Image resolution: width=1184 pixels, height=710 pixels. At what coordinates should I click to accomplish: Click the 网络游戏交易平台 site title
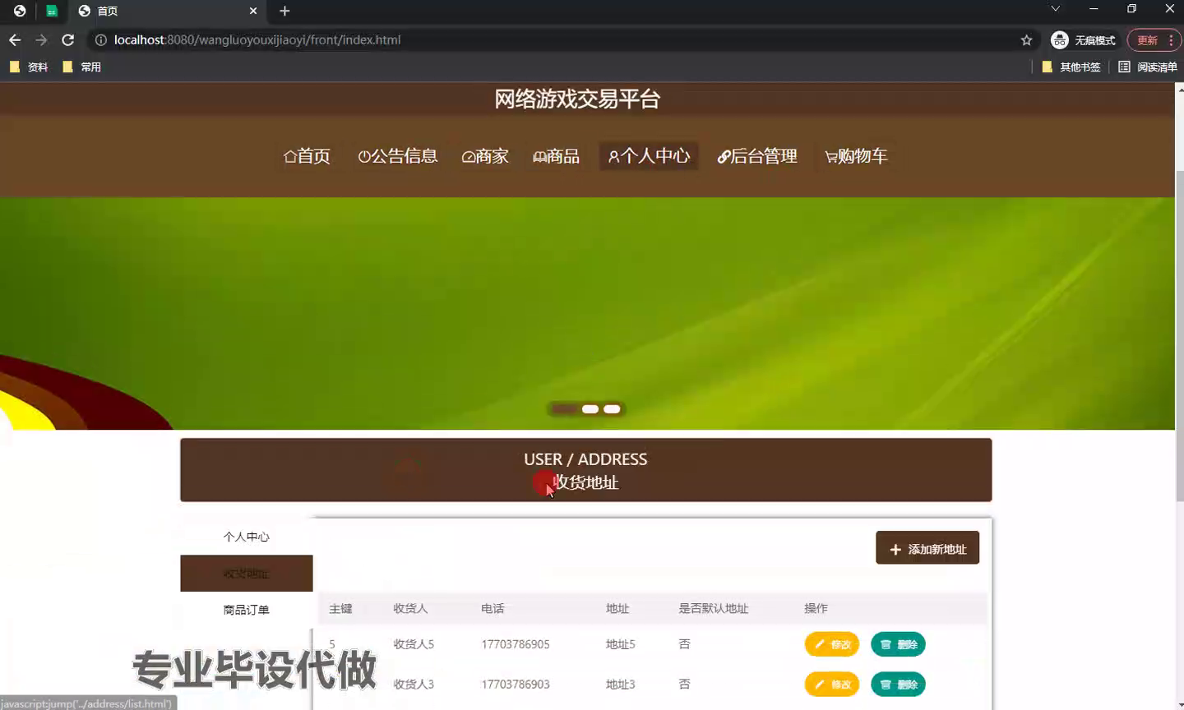pos(577,99)
